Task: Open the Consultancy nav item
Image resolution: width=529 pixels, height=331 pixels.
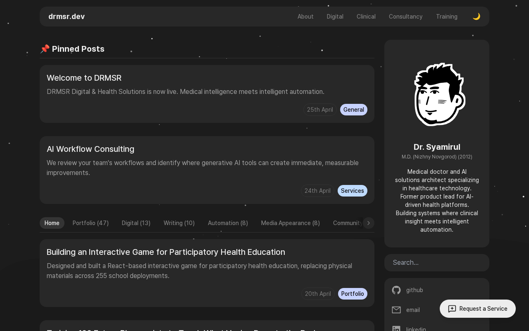Action: coord(405,17)
